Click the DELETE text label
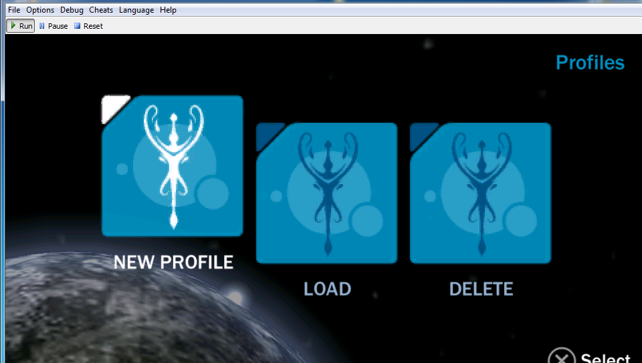The height and width of the screenshot is (363, 642). [481, 289]
